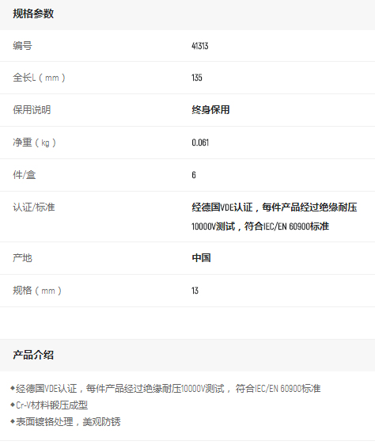
Task: Click the 终身保用 warranty text
Action: pos(210,110)
